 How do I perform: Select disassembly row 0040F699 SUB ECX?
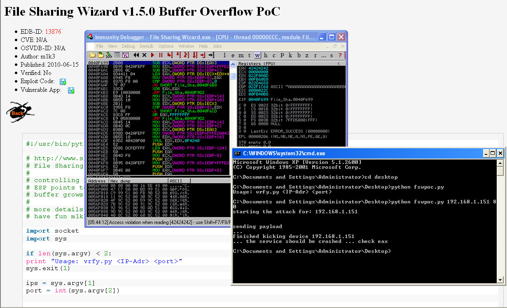(158, 63)
